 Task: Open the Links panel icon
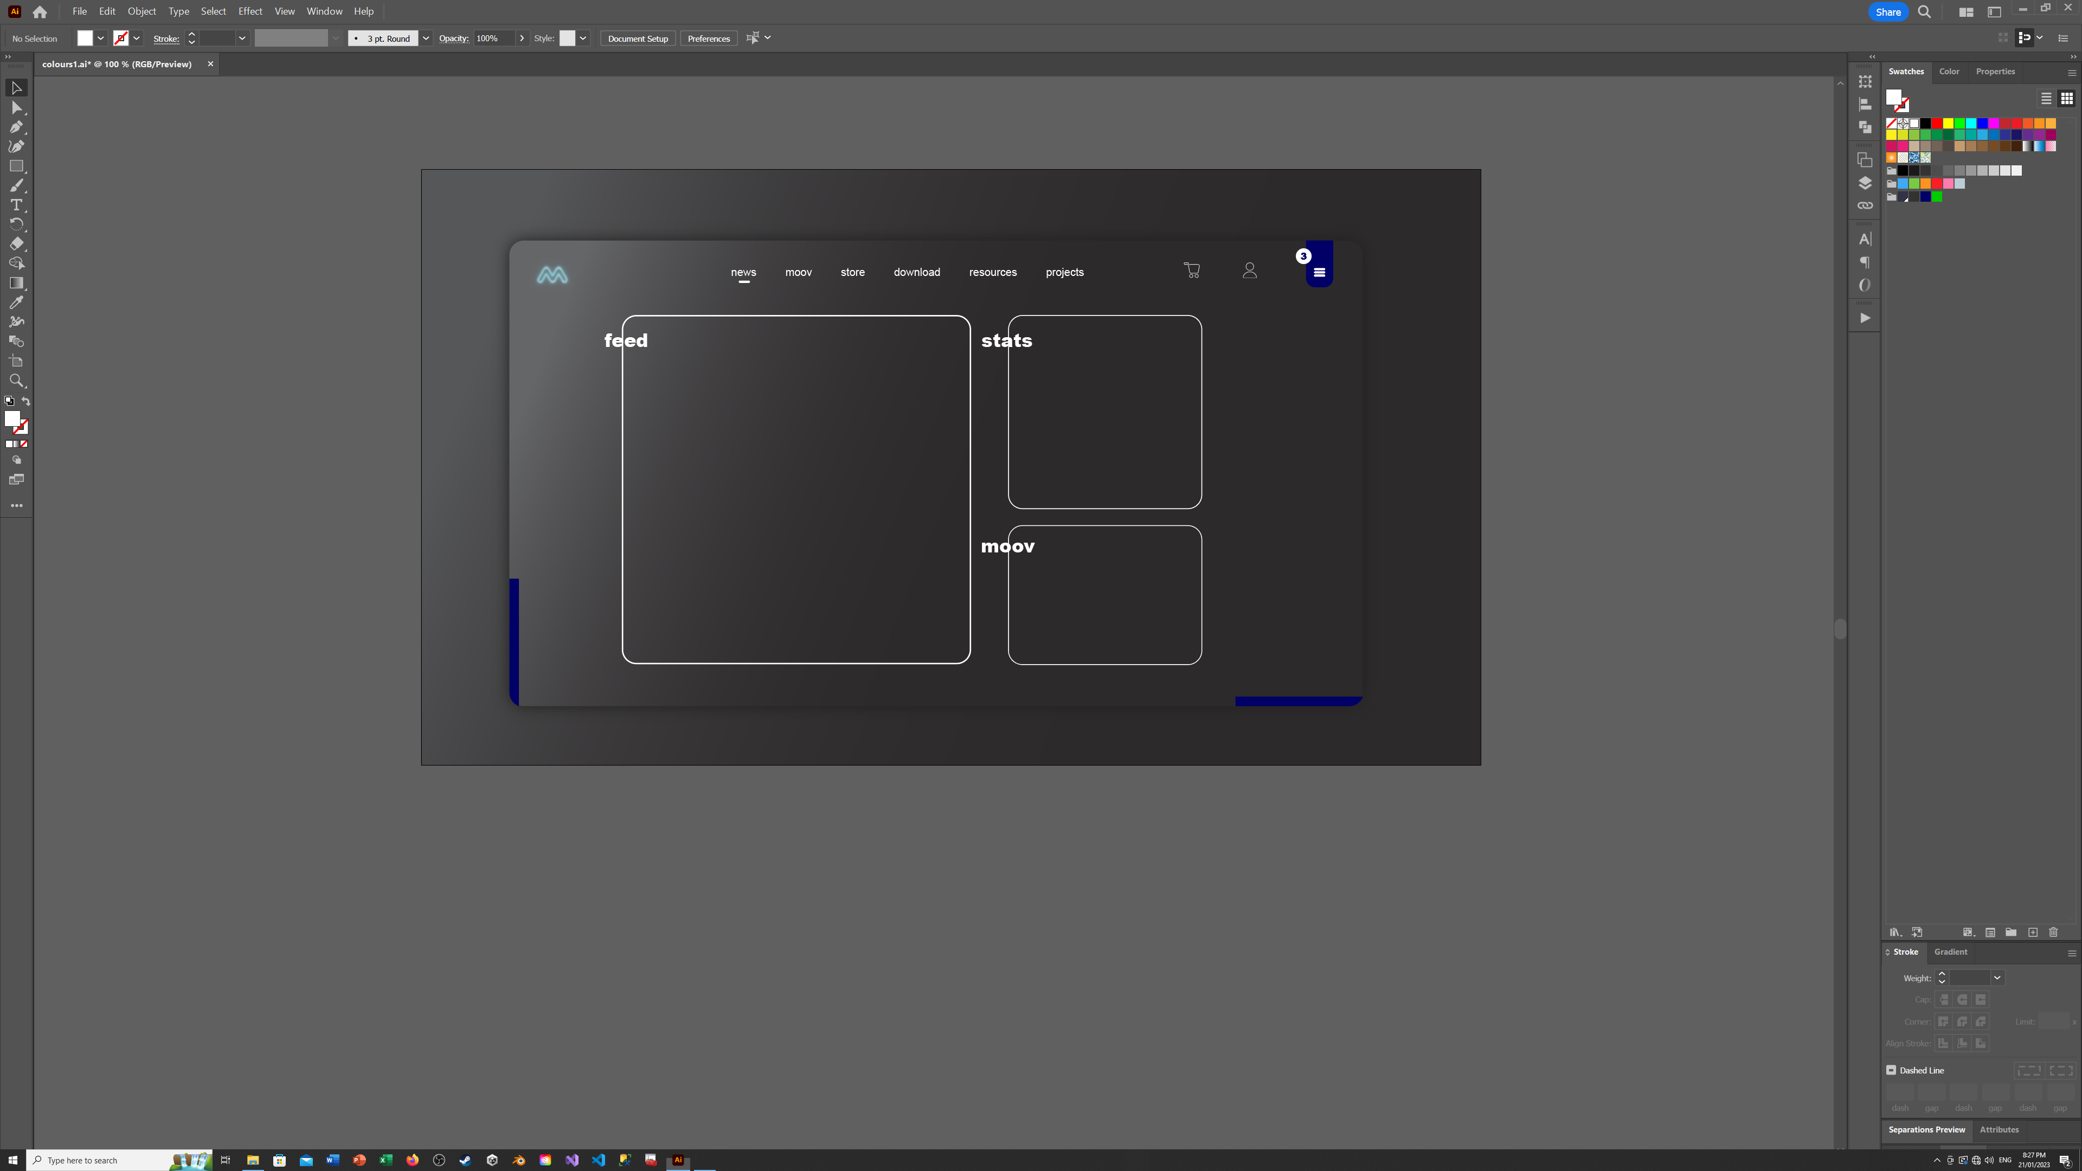tap(1865, 205)
